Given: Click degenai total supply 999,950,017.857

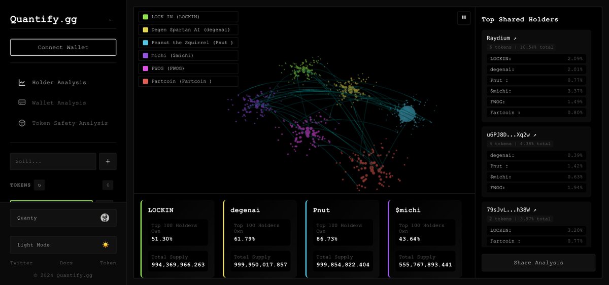Looking at the screenshot, I should [x=261, y=265].
